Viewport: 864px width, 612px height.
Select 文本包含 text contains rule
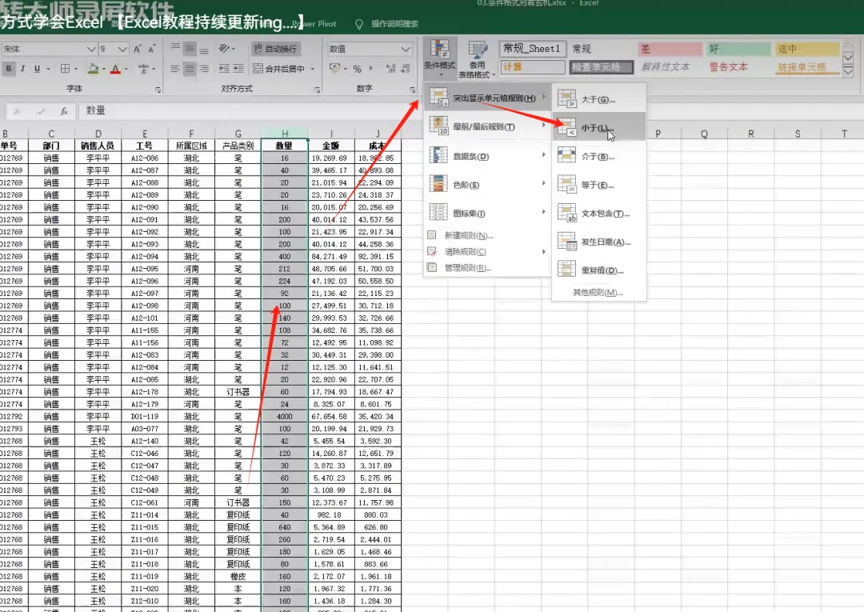click(599, 214)
